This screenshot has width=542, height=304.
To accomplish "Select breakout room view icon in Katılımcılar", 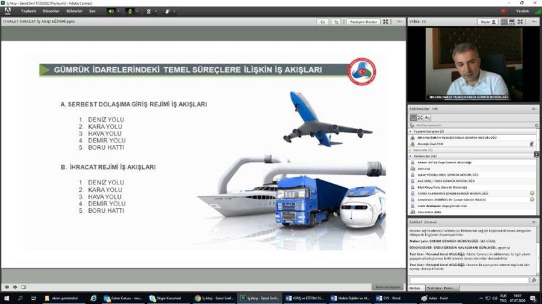I will coord(420,117).
